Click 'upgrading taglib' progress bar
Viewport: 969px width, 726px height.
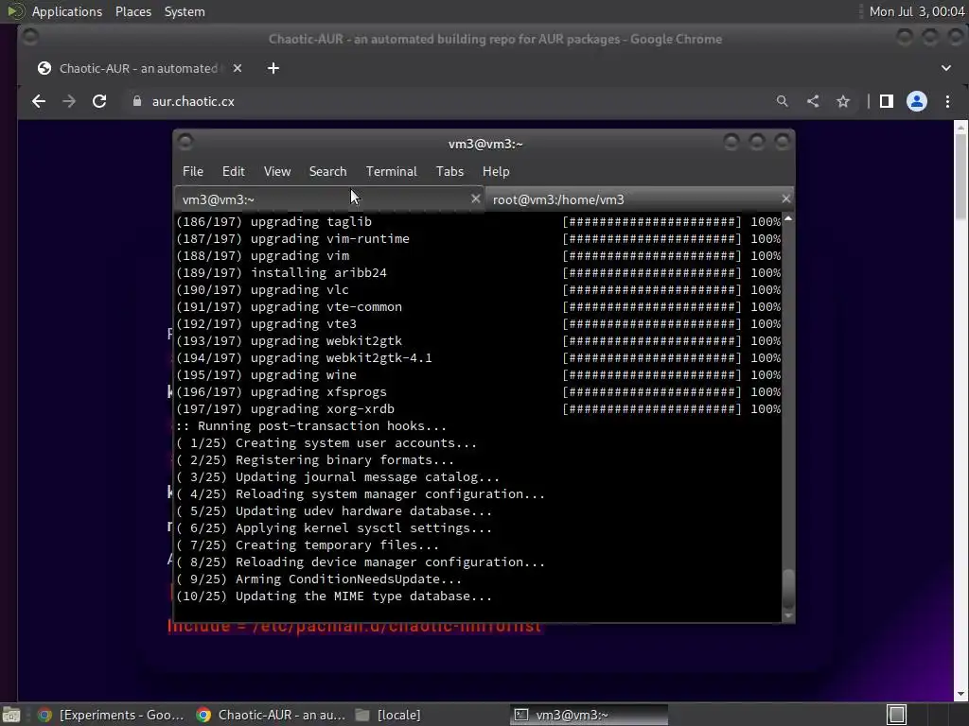[x=652, y=221]
